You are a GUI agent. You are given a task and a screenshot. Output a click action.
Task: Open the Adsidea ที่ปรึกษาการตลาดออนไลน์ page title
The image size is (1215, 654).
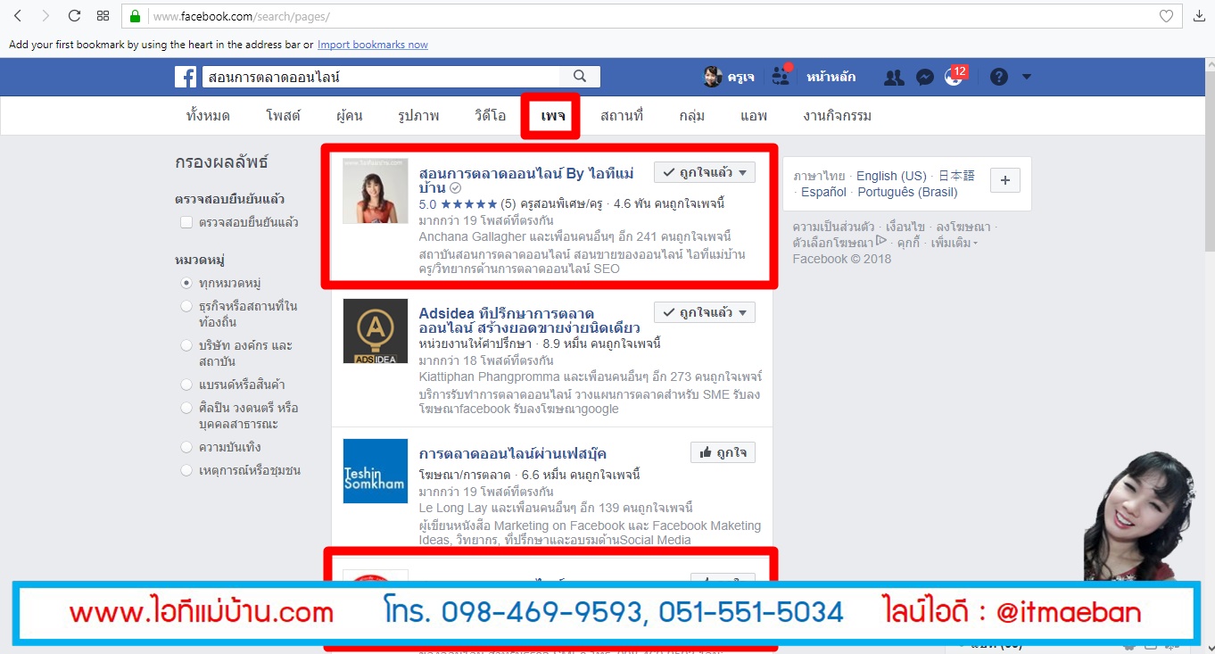coord(529,320)
